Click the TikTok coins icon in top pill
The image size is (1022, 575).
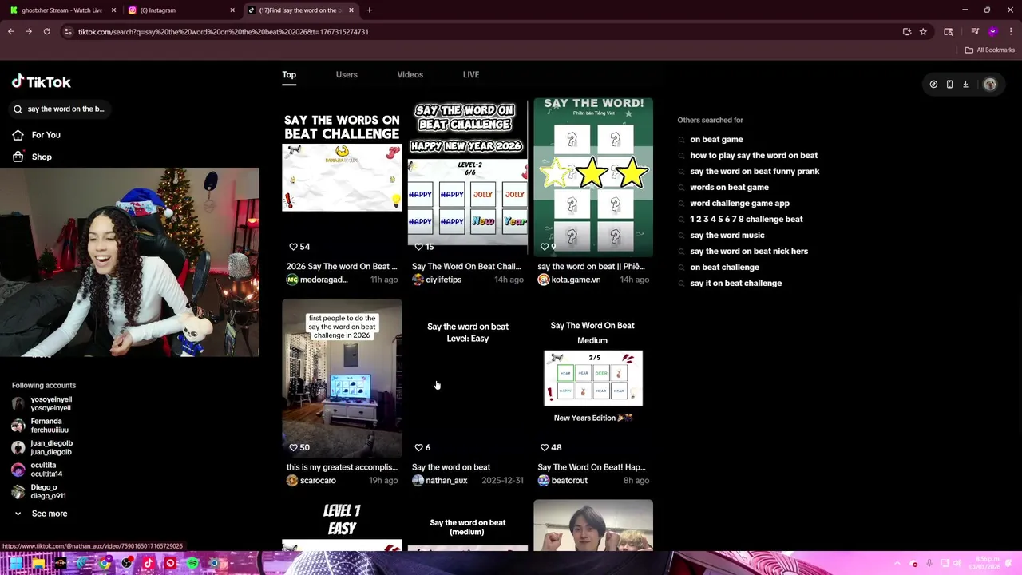click(x=933, y=84)
